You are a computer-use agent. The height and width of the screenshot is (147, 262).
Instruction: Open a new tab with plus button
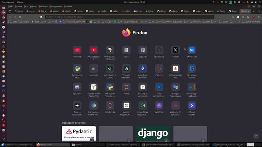254,11
